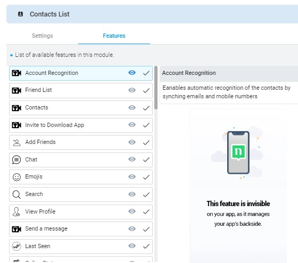Click the Search magnifier icon
The width and height of the screenshot is (298, 263).
click(16, 194)
